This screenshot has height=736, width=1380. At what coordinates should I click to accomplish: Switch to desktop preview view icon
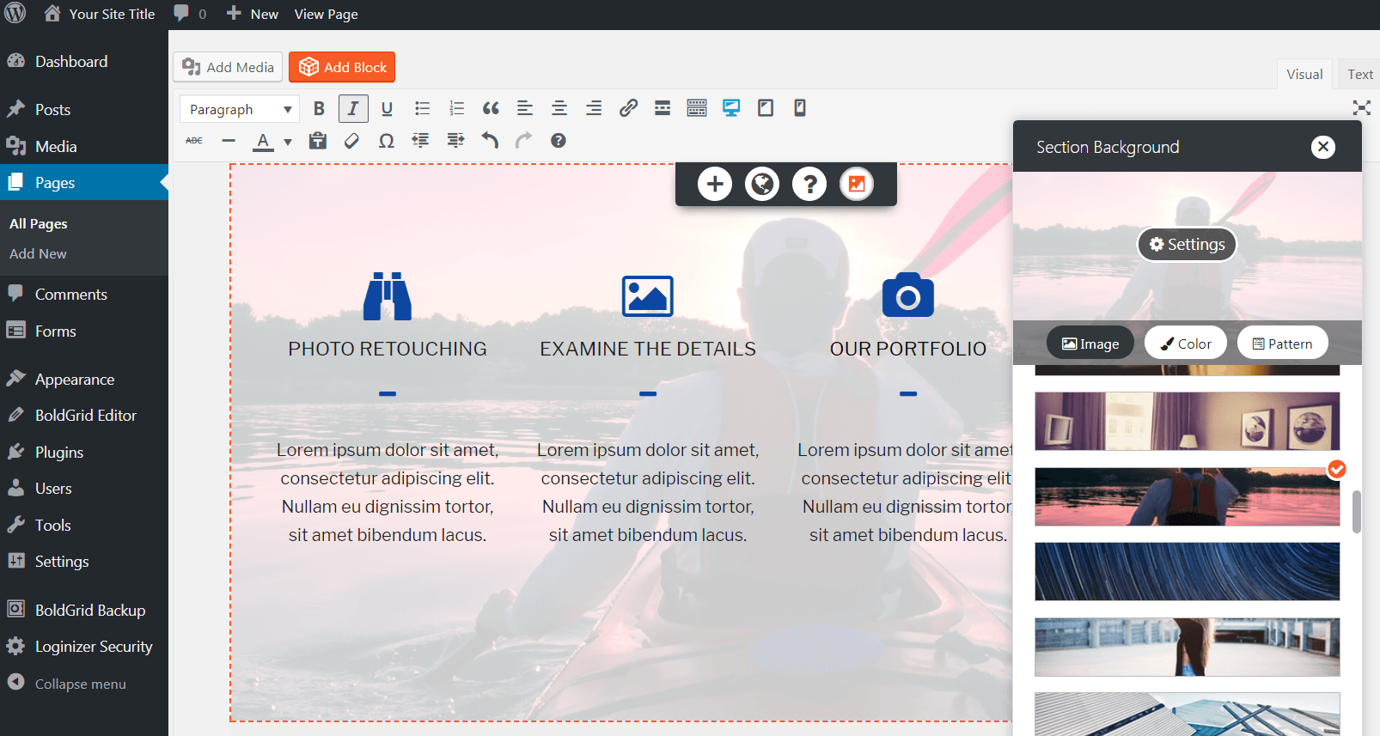click(731, 108)
